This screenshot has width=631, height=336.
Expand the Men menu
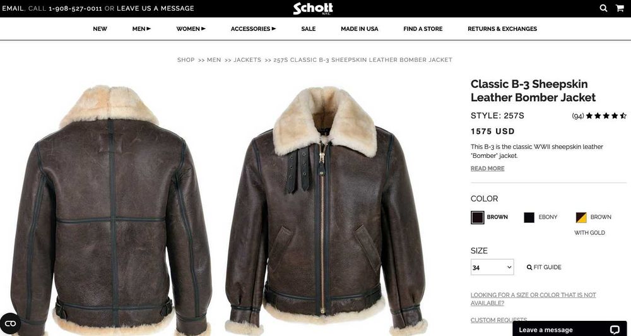tap(141, 28)
